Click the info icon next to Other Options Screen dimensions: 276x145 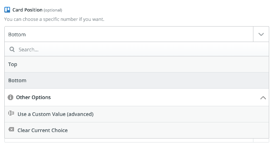[x=10, y=97]
